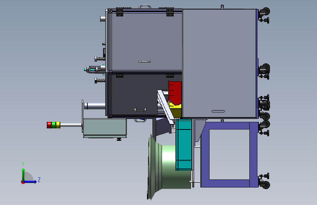Select the gray-green control box
This screenshot has width=317, height=205.
click(x=105, y=128)
